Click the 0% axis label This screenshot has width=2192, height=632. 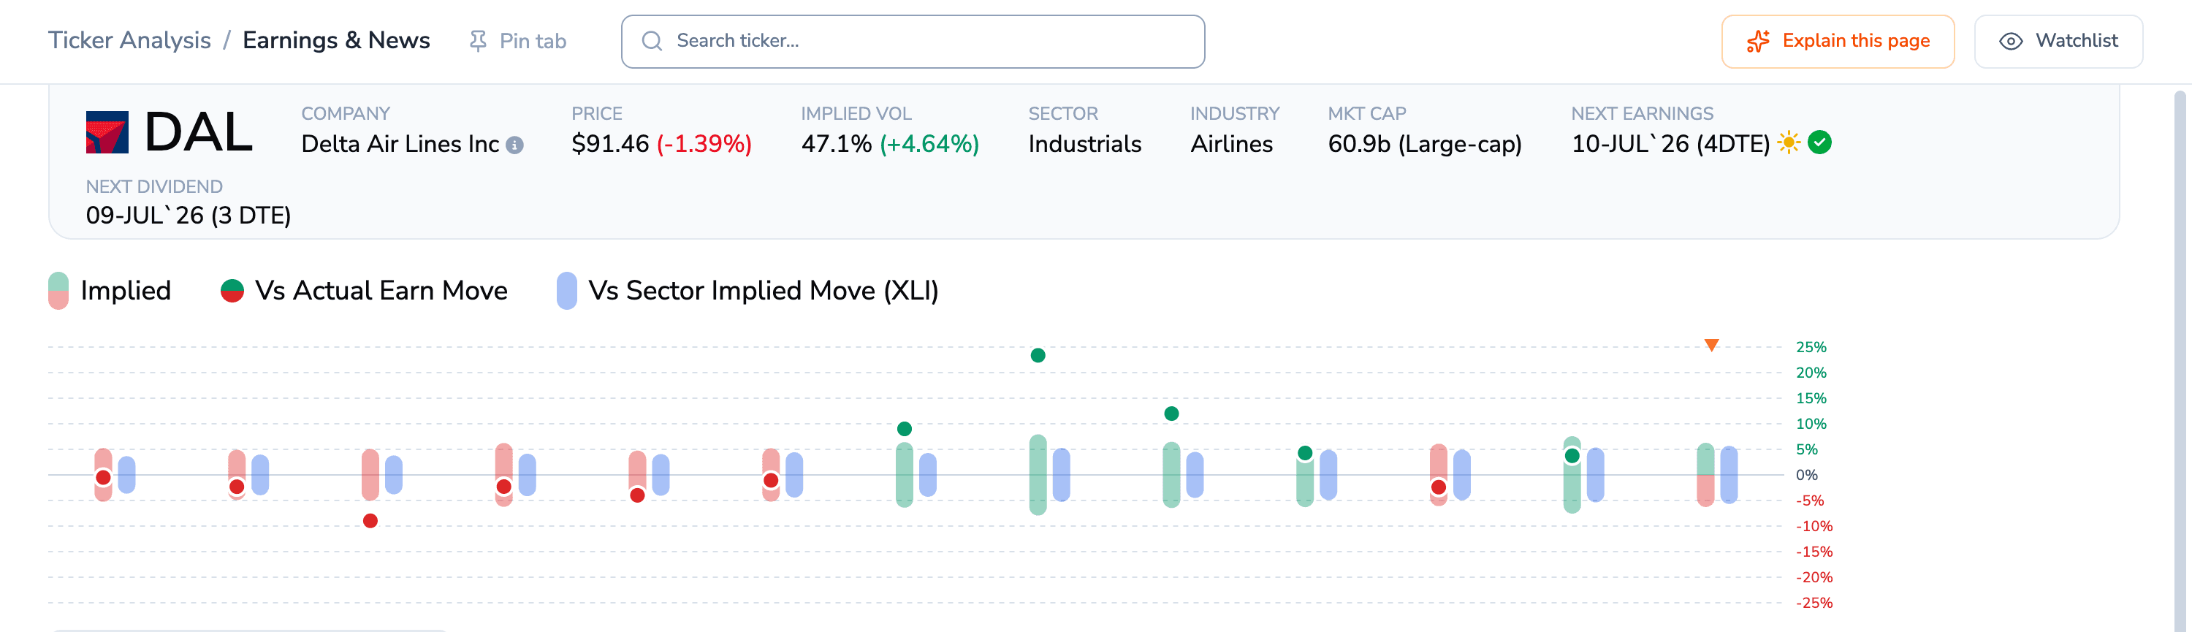pos(1805,476)
